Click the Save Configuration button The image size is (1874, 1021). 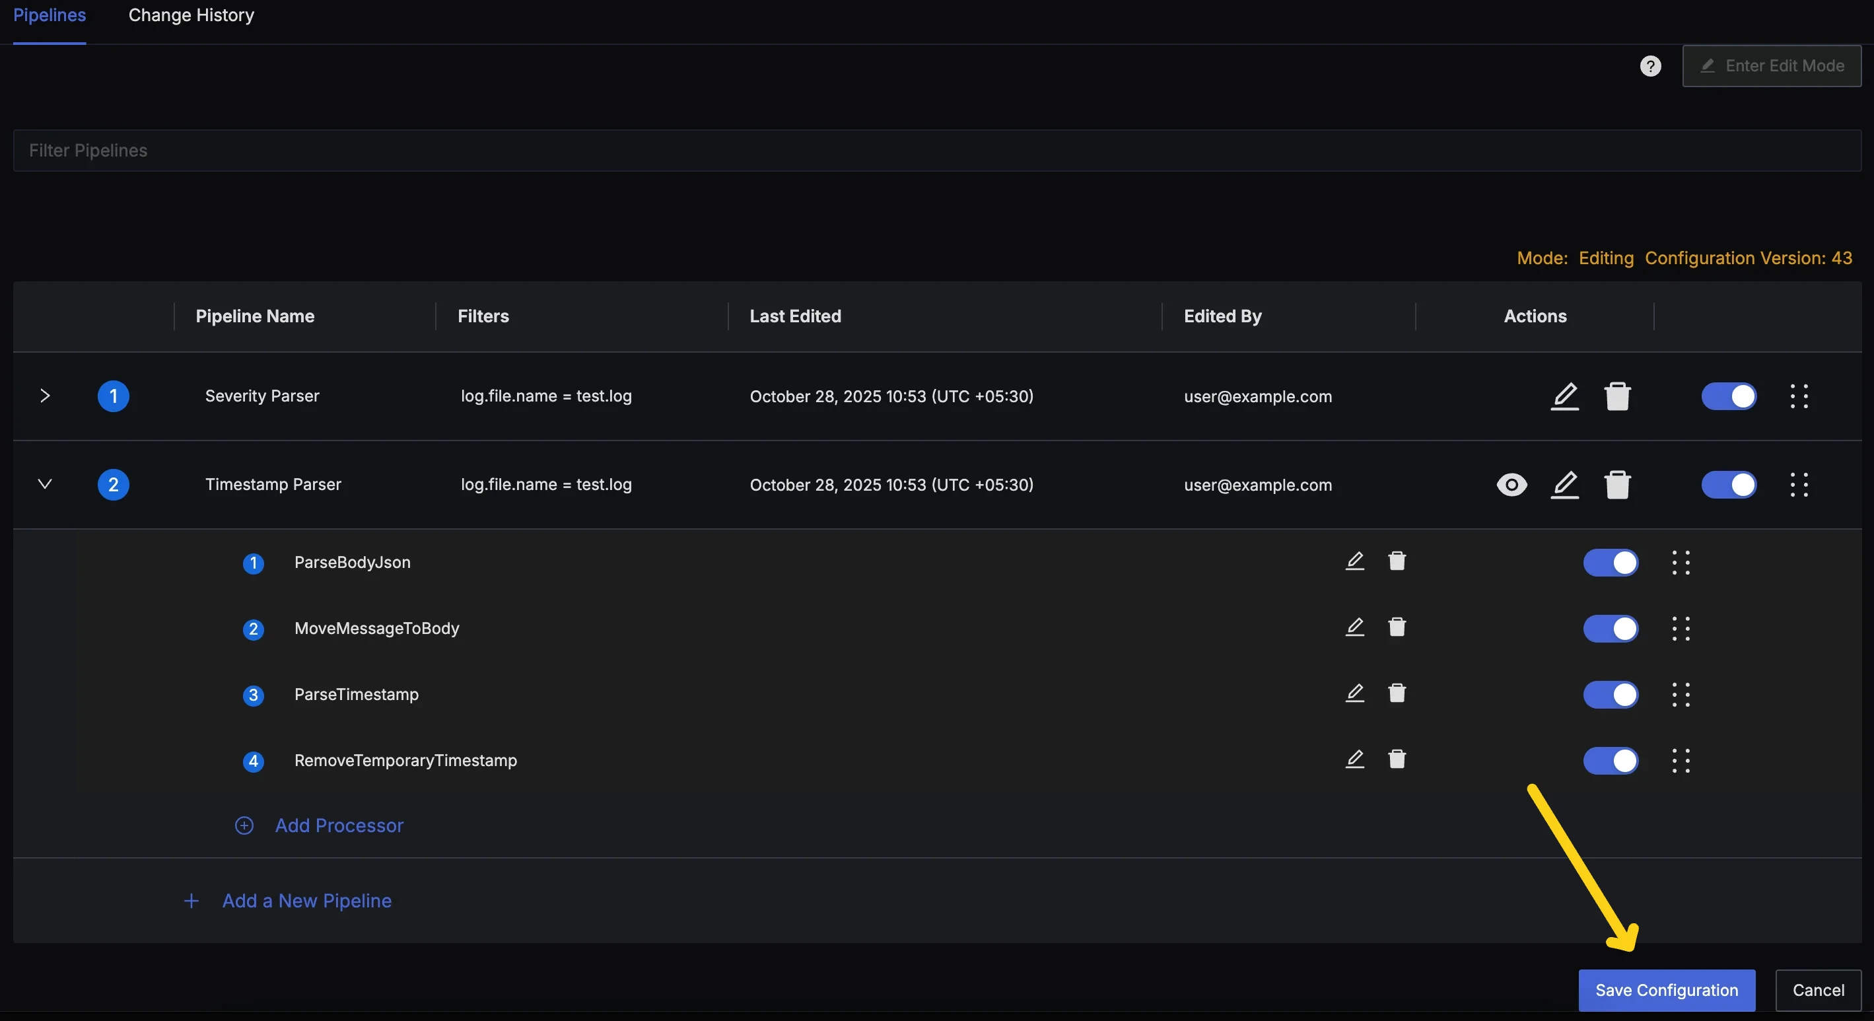(1666, 990)
